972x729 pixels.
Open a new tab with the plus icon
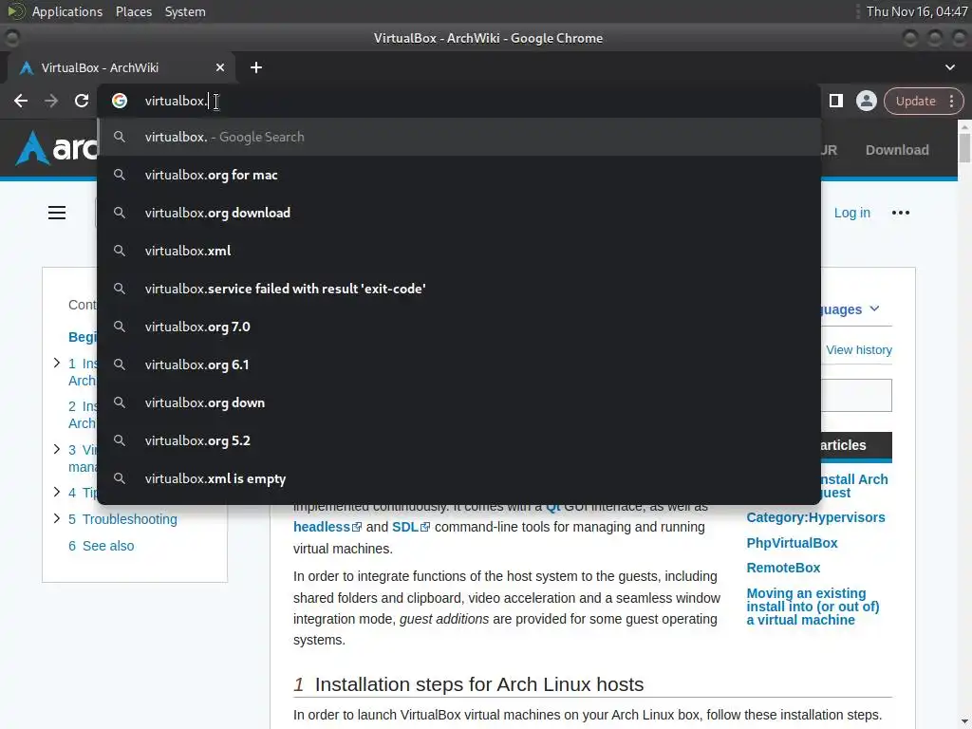click(x=256, y=67)
